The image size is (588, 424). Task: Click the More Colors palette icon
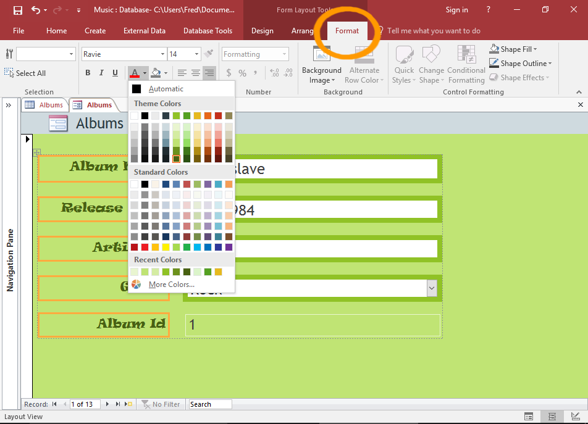coord(136,285)
